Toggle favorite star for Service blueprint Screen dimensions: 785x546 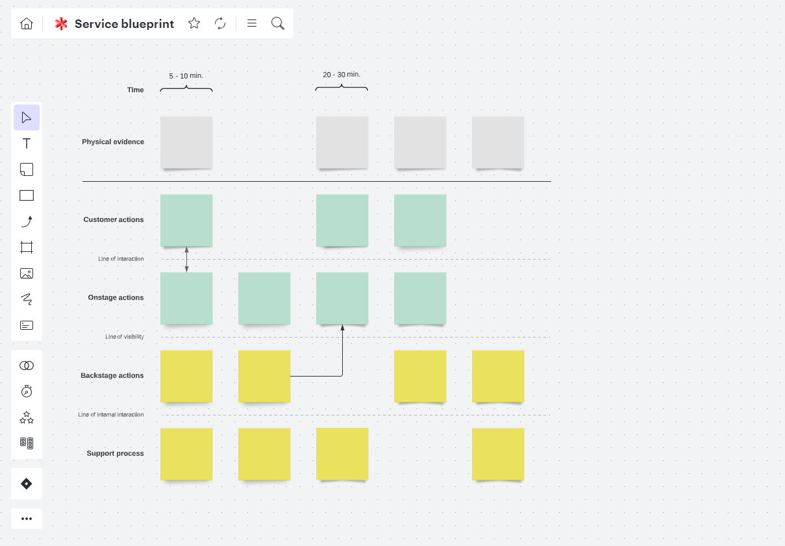(193, 23)
